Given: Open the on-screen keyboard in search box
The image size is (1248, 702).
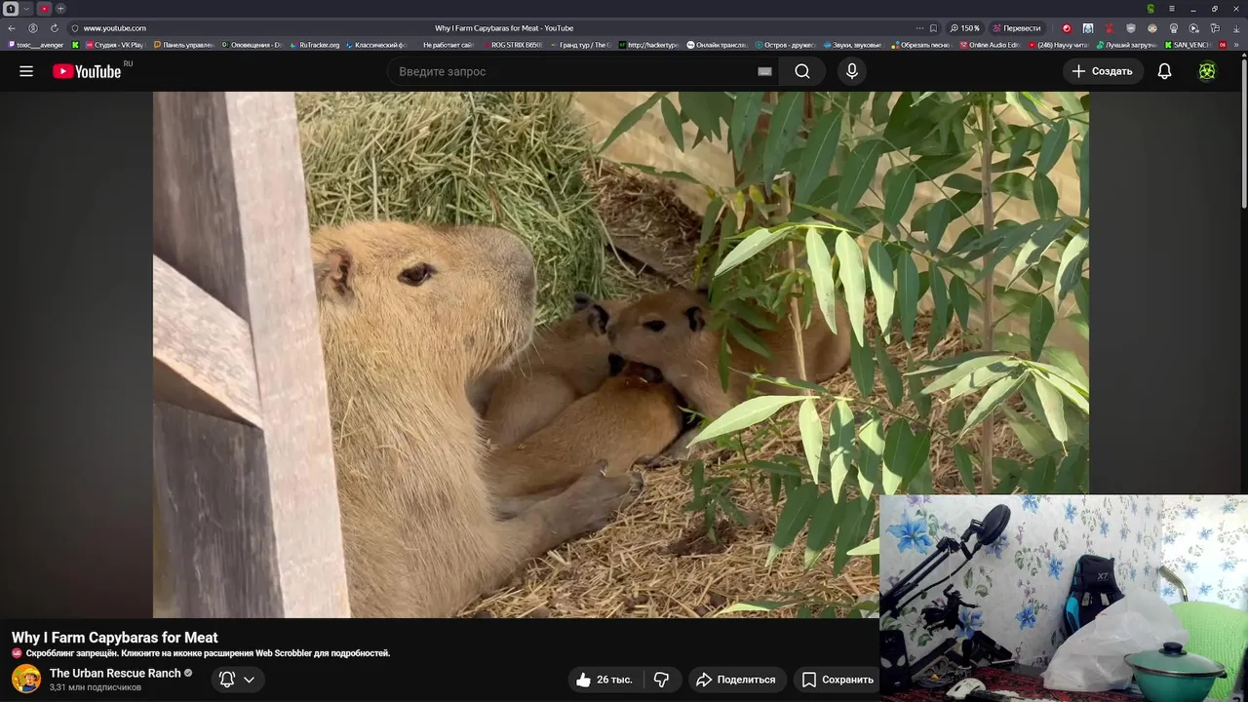Looking at the screenshot, I should click(764, 71).
